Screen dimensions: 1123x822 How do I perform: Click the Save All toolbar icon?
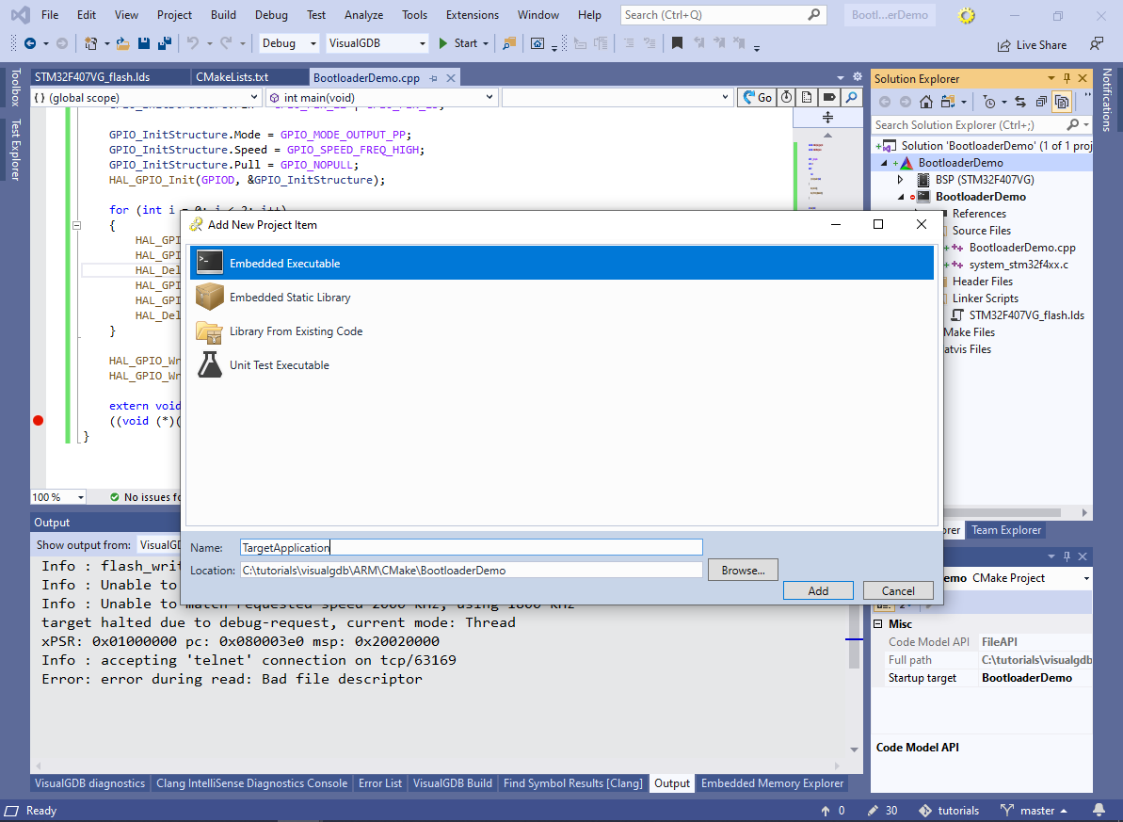tap(164, 43)
